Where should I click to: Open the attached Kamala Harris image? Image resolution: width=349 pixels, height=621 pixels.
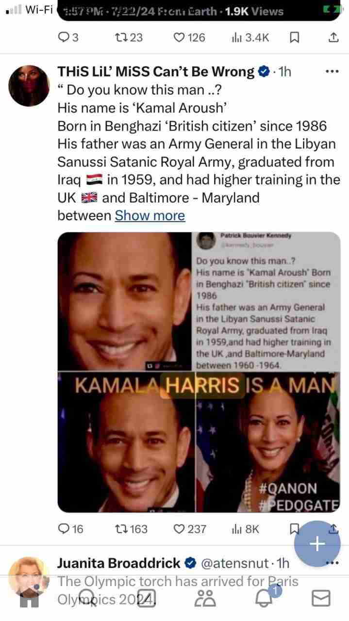pyautogui.click(x=199, y=372)
